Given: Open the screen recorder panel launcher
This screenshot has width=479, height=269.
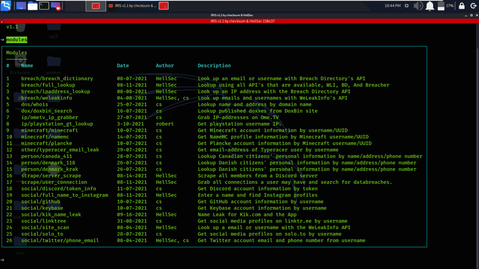Looking at the screenshot, I should 56,6.
